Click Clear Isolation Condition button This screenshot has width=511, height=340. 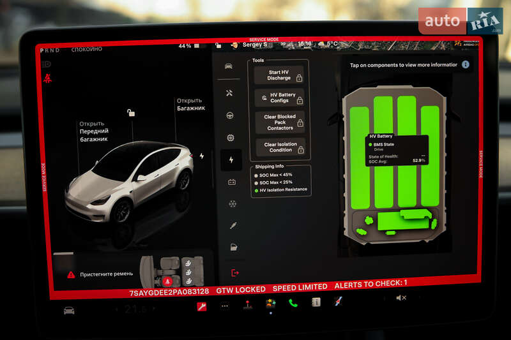pos(280,147)
